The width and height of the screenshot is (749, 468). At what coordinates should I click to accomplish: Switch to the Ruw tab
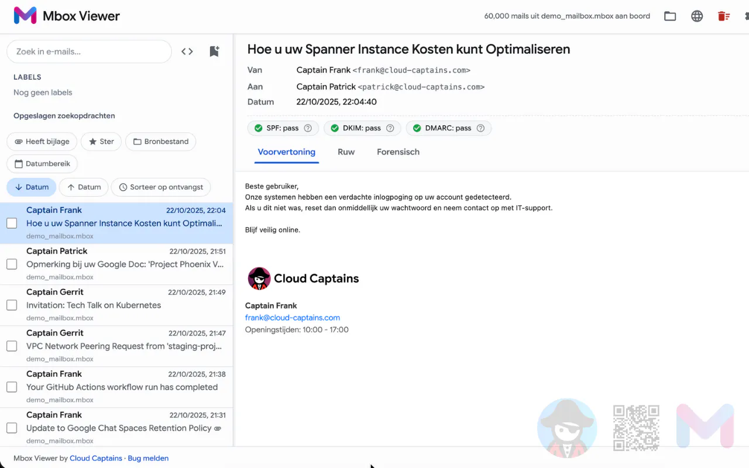pos(346,152)
